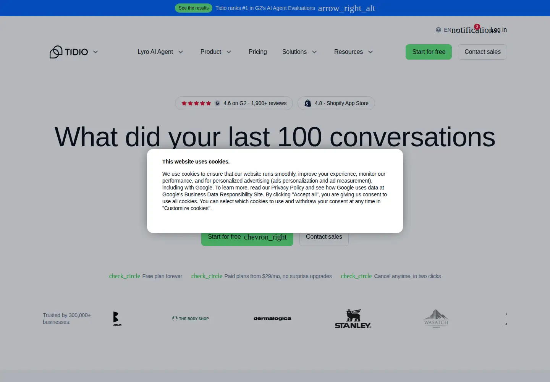Click the 4.8 · Shopify App Store text

coord(341,103)
